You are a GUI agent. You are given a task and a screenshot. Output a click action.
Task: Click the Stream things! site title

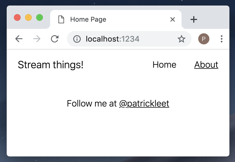[51, 65]
